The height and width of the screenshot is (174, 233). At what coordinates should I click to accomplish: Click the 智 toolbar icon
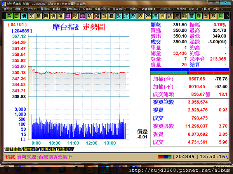click(x=104, y=16)
